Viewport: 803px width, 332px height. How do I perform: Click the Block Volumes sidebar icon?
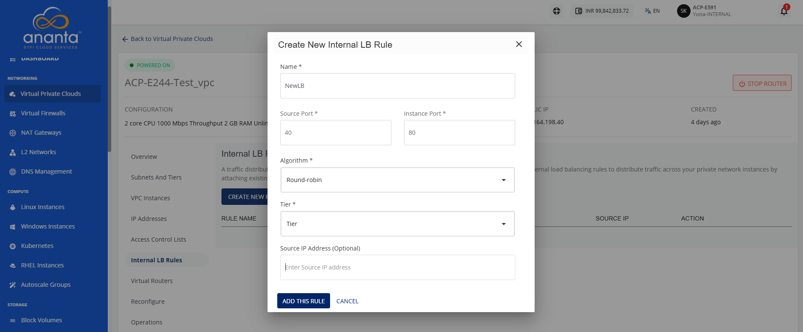(x=13, y=320)
